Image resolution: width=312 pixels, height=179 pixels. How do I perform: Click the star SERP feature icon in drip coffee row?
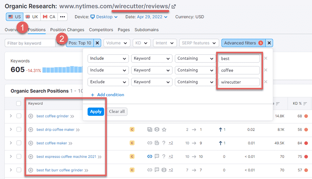[164, 130]
